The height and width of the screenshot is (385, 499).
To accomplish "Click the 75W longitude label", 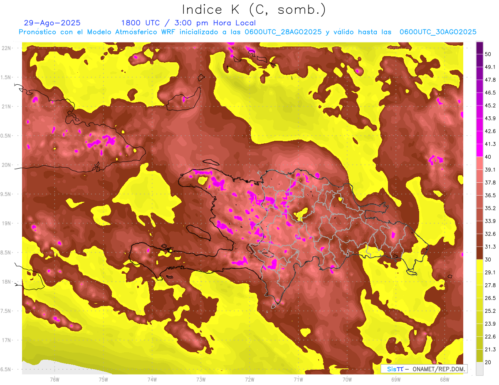I will (x=103, y=379).
